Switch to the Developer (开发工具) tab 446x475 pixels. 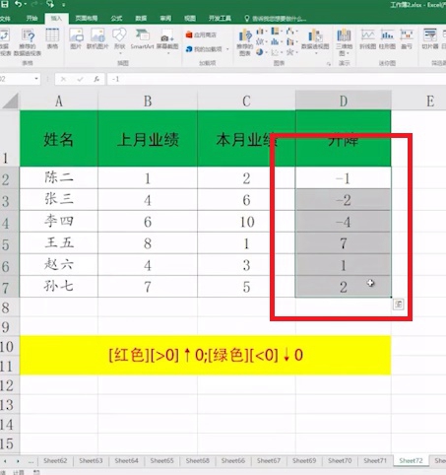pyautogui.click(x=220, y=19)
